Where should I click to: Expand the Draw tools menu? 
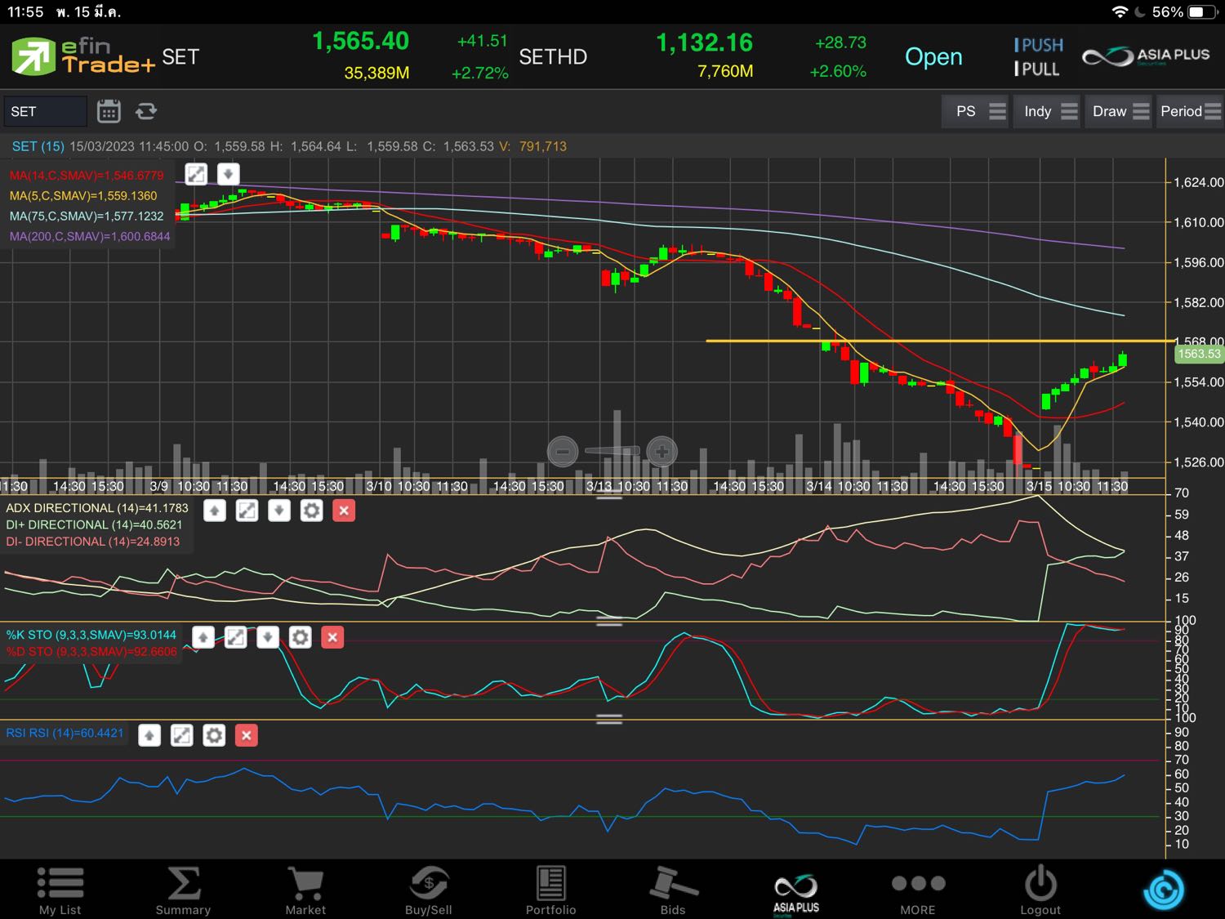[x=1120, y=111]
